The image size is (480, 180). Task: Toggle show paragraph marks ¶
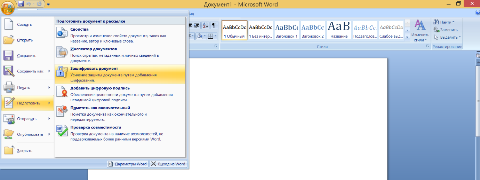pyautogui.click(x=214, y=25)
